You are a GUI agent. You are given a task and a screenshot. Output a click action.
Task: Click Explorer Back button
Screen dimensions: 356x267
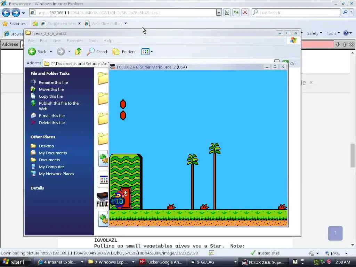[x=38, y=51]
